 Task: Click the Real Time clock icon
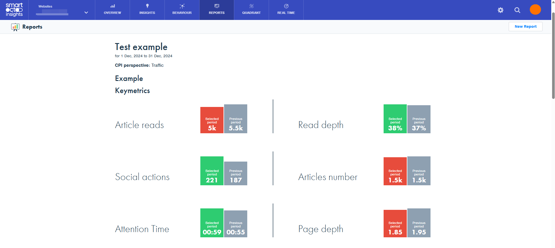coord(286,6)
